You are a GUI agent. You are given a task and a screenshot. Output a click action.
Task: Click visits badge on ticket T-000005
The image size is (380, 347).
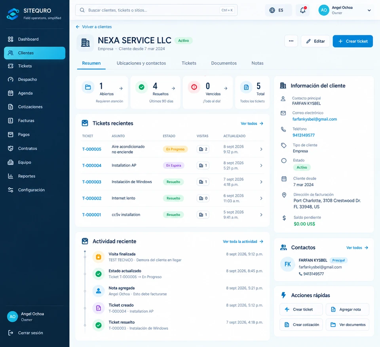click(x=203, y=149)
